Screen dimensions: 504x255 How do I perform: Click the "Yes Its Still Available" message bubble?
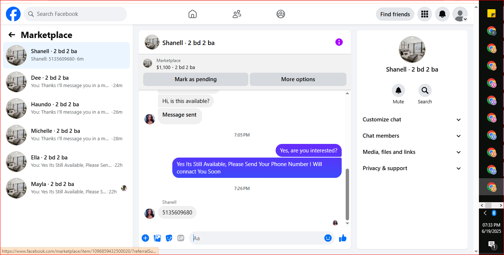[257, 168]
